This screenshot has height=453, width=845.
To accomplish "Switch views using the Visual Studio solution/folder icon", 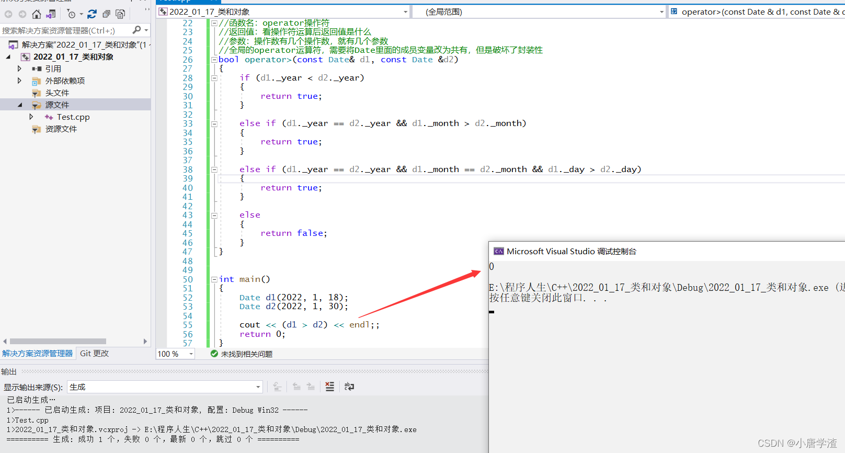I will pyautogui.click(x=51, y=14).
